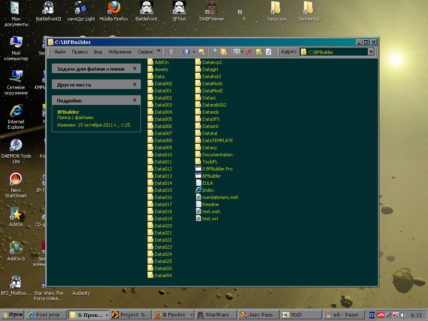The width and height of the screenshot is (428, 321).
Task: Click the Forward navigation arrow in Explorer toolbar
Action: tap(186, 51)
